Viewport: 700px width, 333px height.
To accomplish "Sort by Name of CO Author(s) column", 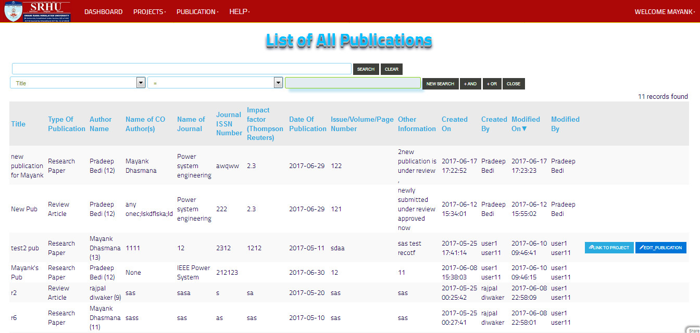I will tap(145, 124).
